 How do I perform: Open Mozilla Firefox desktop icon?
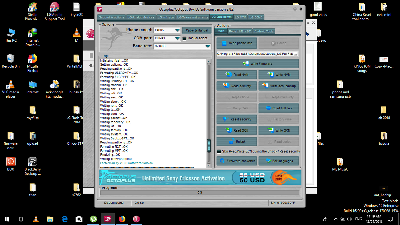point(33,63)
